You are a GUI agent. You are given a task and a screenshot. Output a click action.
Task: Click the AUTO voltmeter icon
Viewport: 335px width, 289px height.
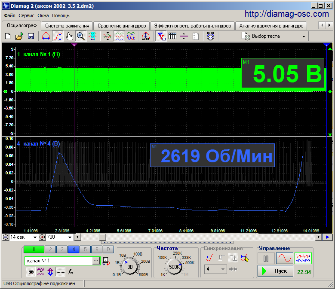pyautogui.click(x=210, y=36)
